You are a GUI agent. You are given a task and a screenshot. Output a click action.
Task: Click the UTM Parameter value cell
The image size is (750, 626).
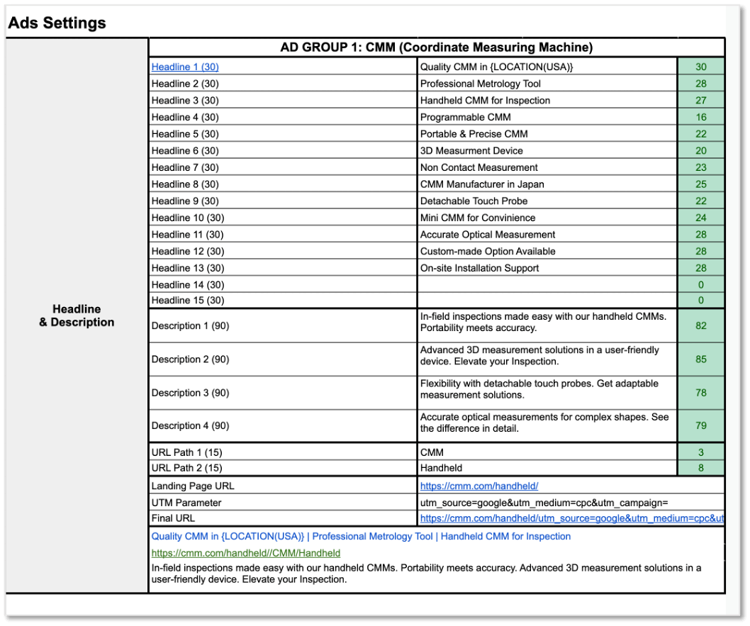pyautogui.click(x=547, y=503)
